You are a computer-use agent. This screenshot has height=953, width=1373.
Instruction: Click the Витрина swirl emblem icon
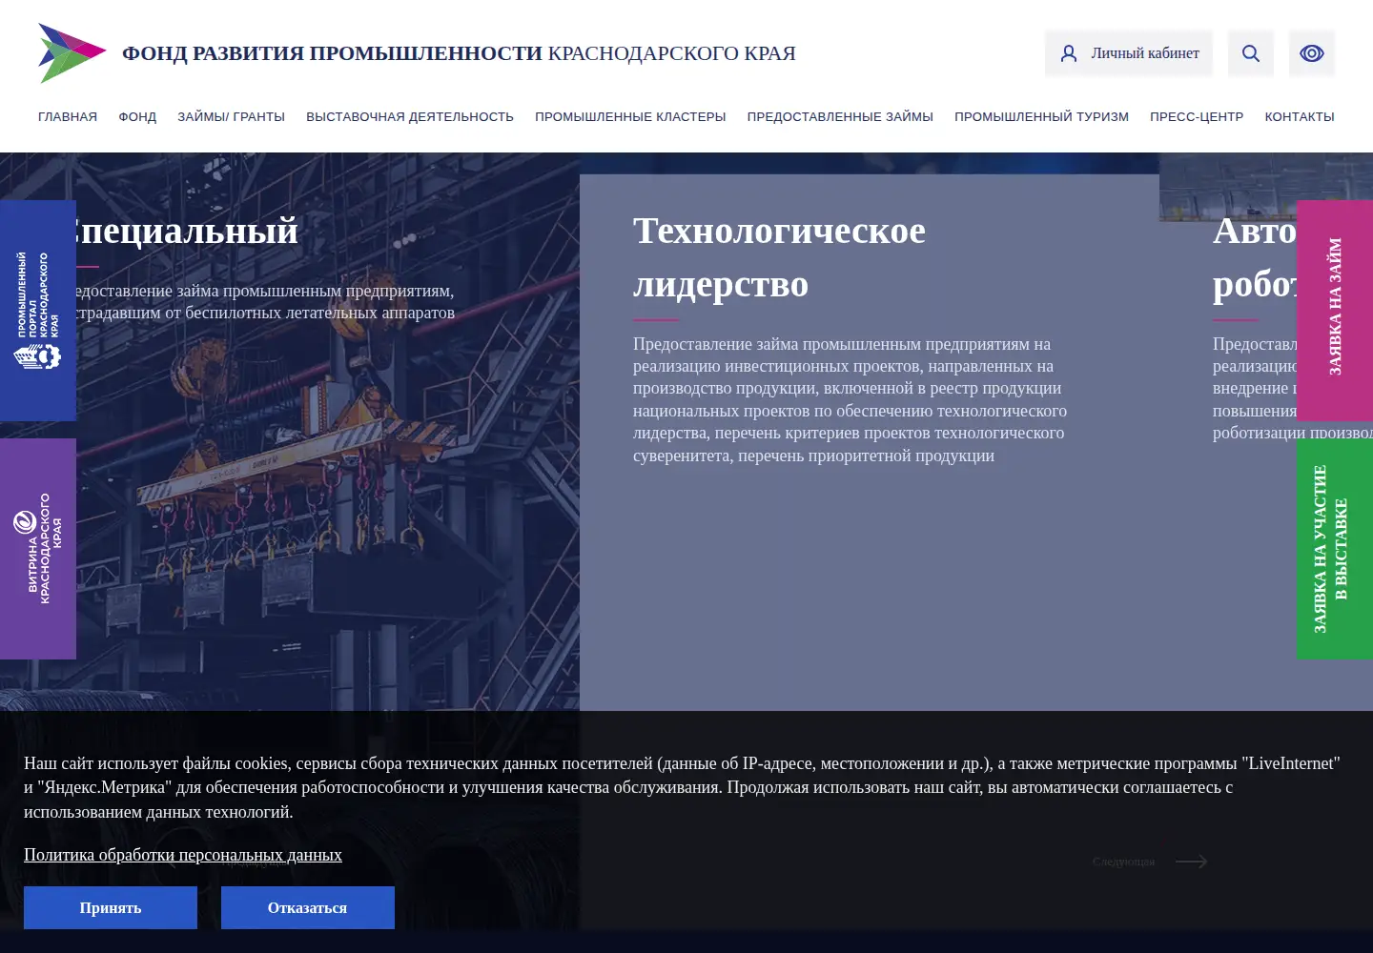point(25,521)
